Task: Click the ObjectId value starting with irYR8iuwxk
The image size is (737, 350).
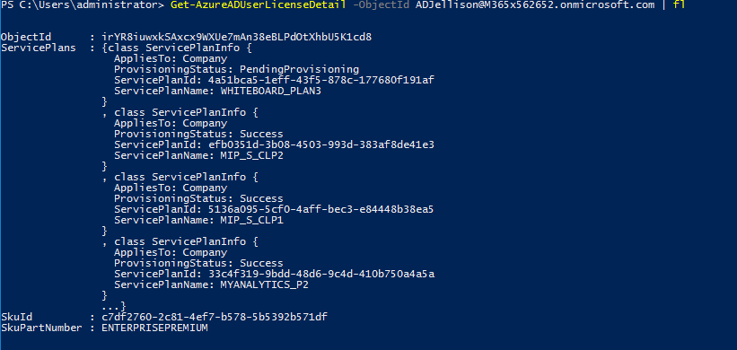Action: point(236,37)
